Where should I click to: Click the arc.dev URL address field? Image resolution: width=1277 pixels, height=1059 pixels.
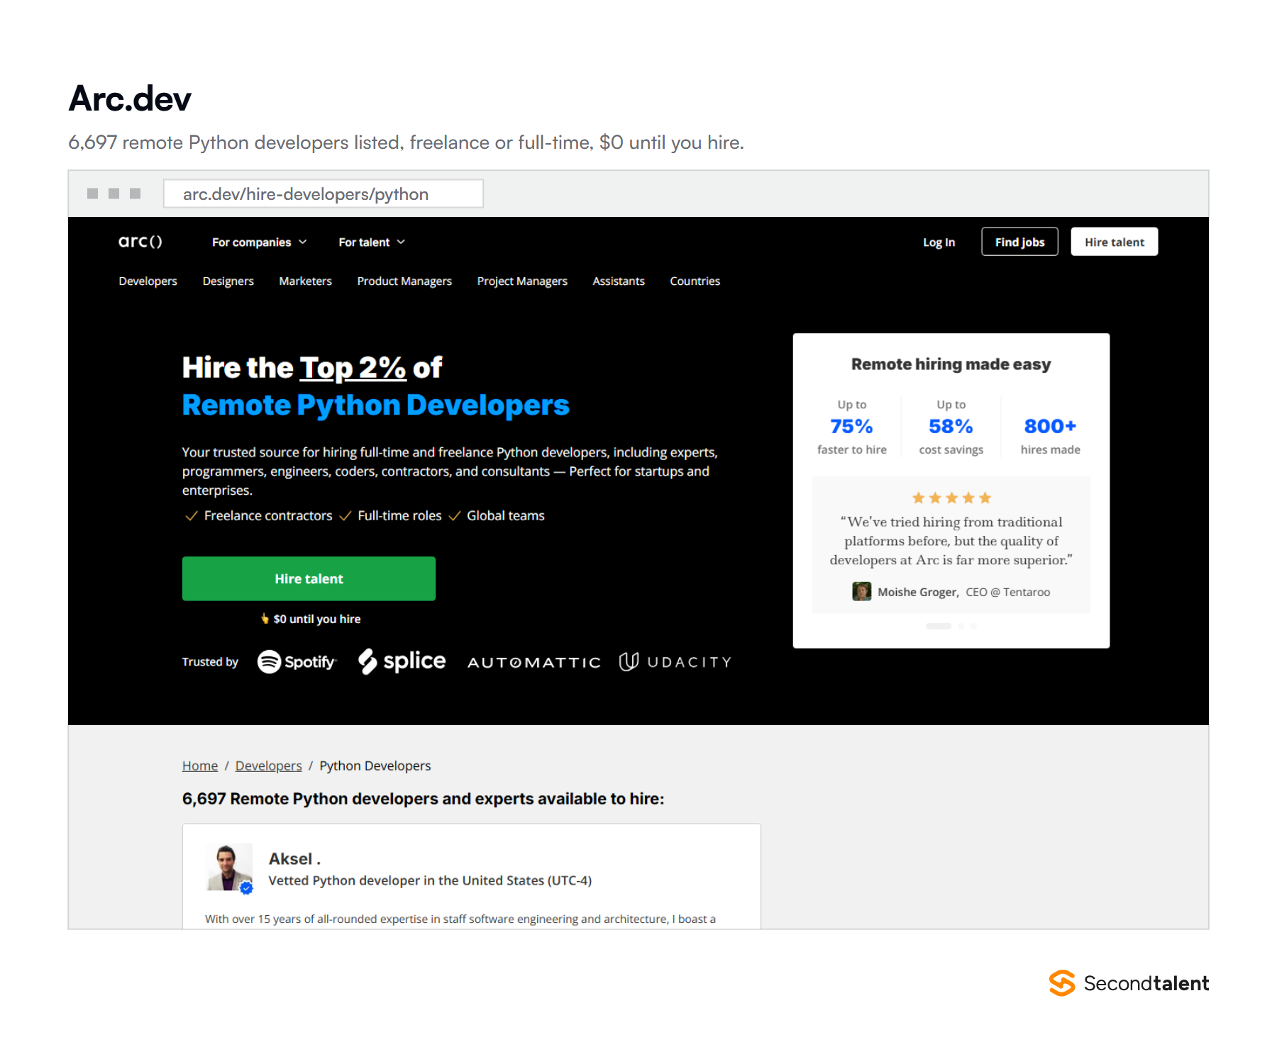point(324,194)
